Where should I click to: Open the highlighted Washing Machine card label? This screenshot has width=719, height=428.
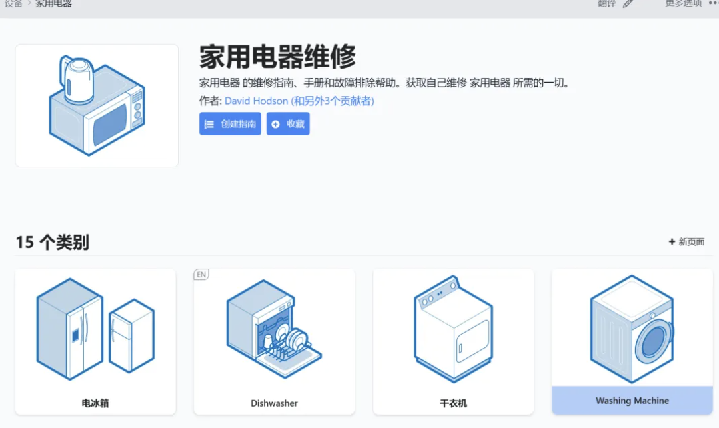click(x=631, y=401)
